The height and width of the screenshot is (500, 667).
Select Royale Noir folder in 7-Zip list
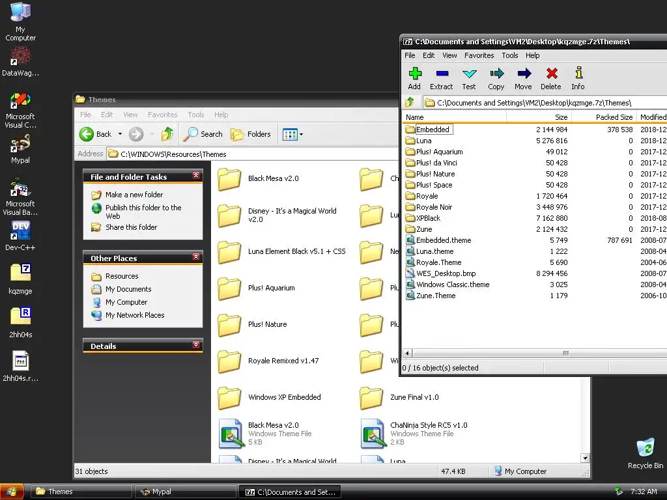coord(434,207)
